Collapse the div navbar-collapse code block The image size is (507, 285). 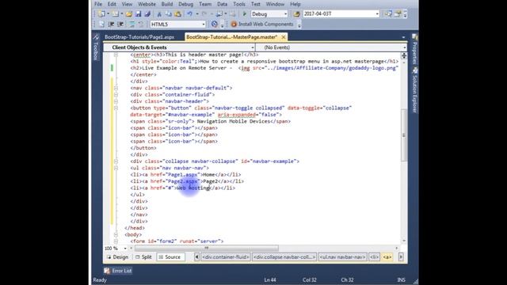(116, 161)
